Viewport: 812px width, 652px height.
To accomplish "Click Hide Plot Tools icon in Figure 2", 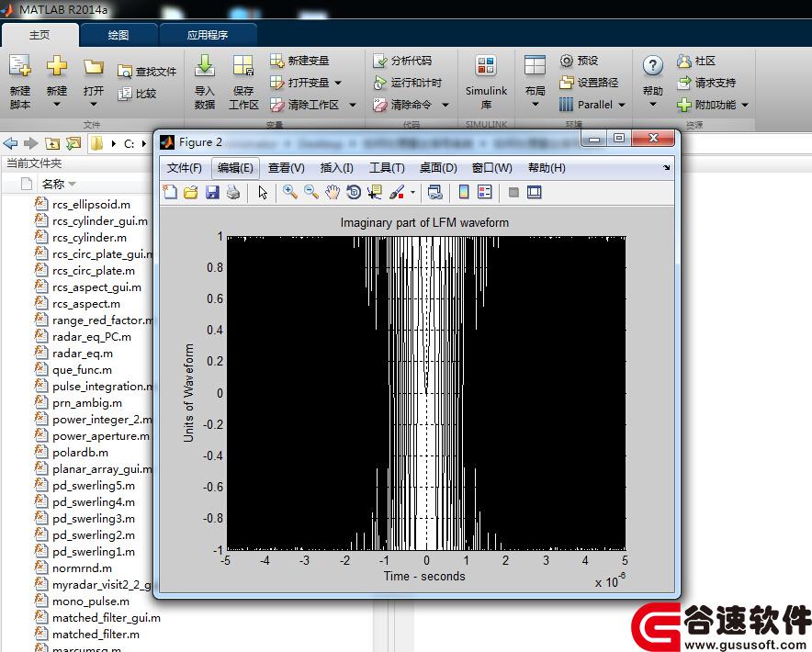I will tap(513, 193).
